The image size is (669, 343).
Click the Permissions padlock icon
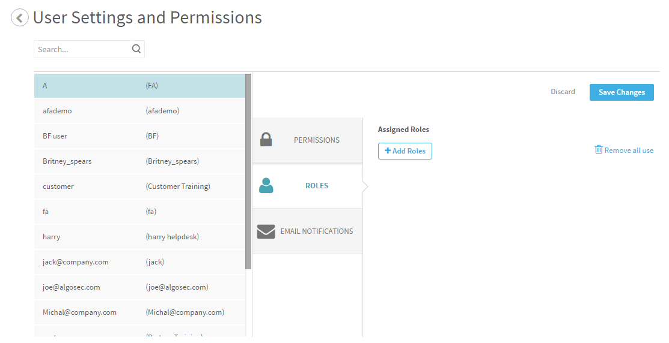pos(266,140)
